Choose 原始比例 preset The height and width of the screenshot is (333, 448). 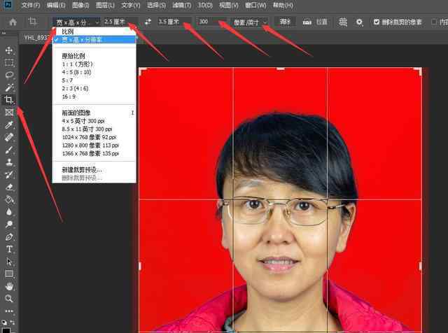coord(94,56)
